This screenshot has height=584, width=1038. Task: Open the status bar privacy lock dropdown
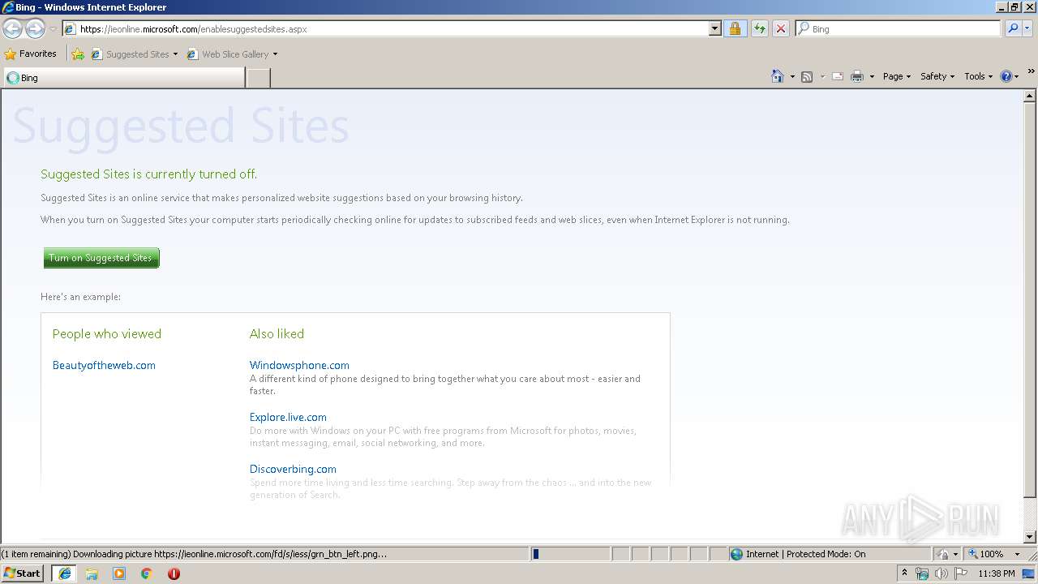click(948, 554)
